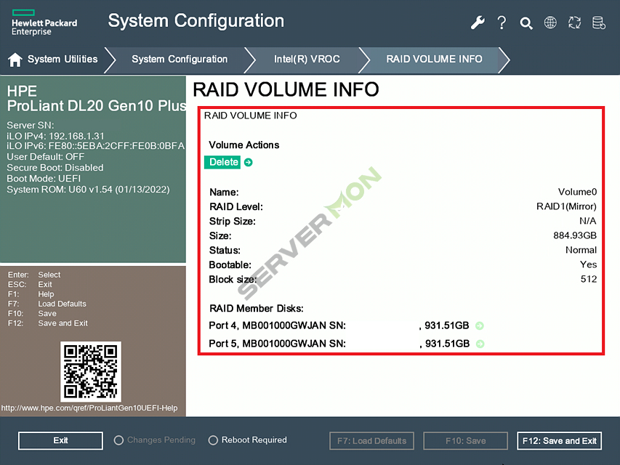620x465 pixels.
Task: Click the RAID1(Mirror) level value
Action: (x=566, y=206)
